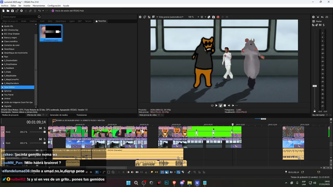333x187 pixels.
Task: Save the project with the disk icon
Action: (12, 11)
